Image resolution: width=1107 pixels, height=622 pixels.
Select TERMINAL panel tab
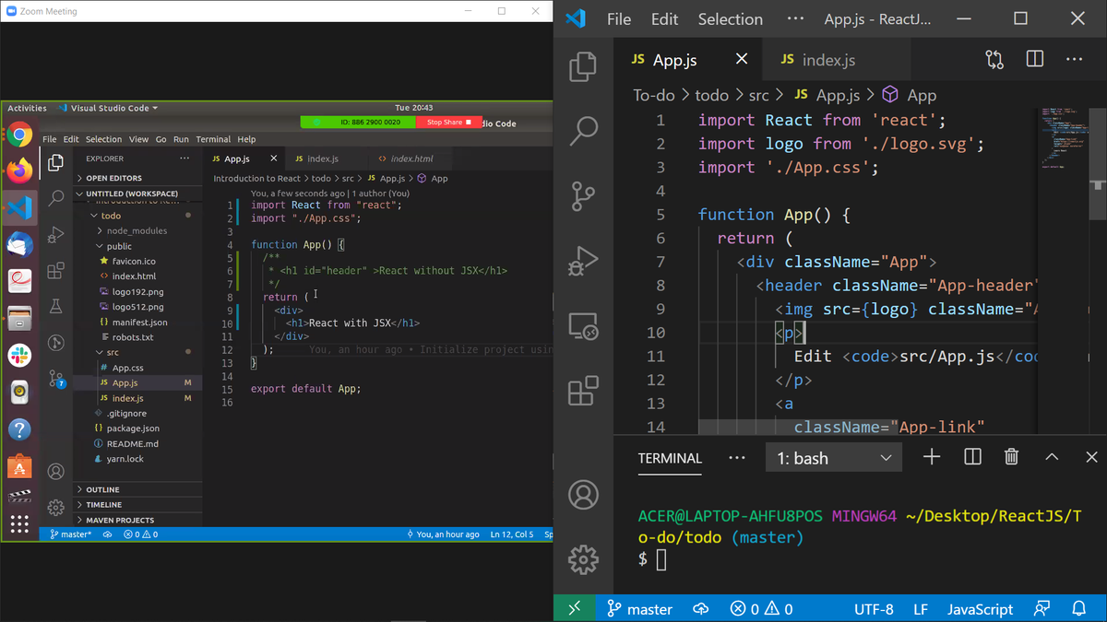point(670,458)
